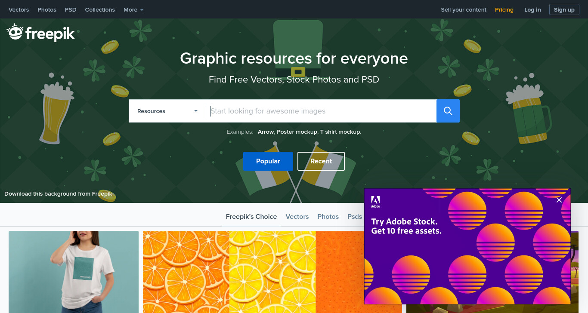
Task: Select the Popular button
Action: coord(268,161)
